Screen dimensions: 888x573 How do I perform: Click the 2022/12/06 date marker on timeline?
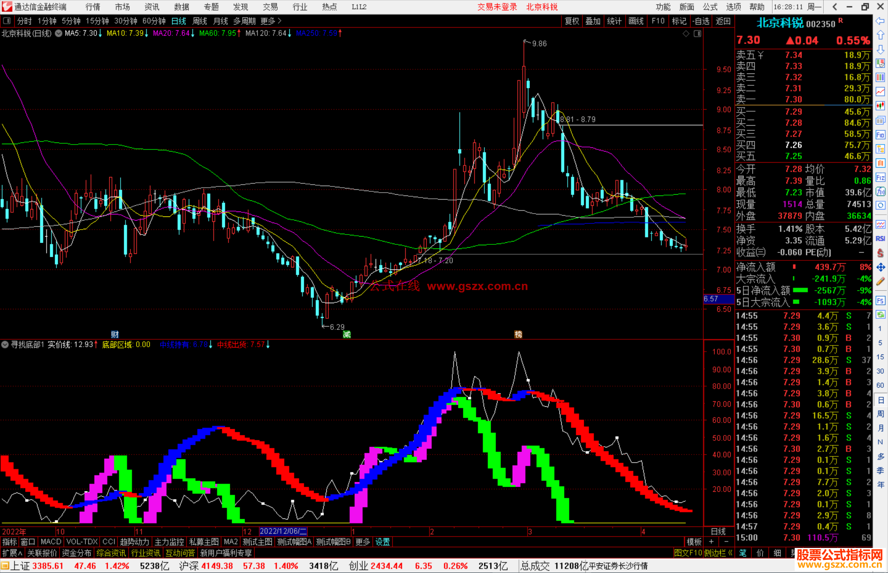[283, 532]
